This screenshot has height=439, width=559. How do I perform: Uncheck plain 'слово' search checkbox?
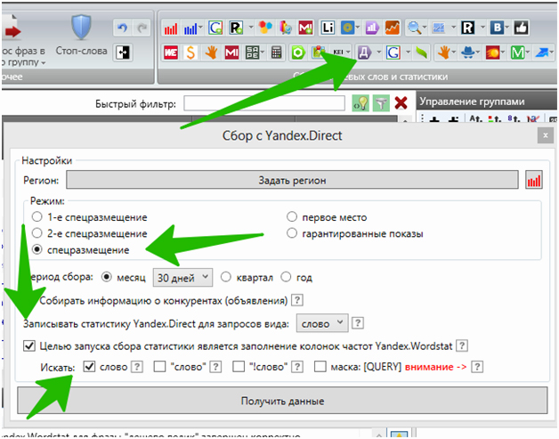[x=89, y=367]
